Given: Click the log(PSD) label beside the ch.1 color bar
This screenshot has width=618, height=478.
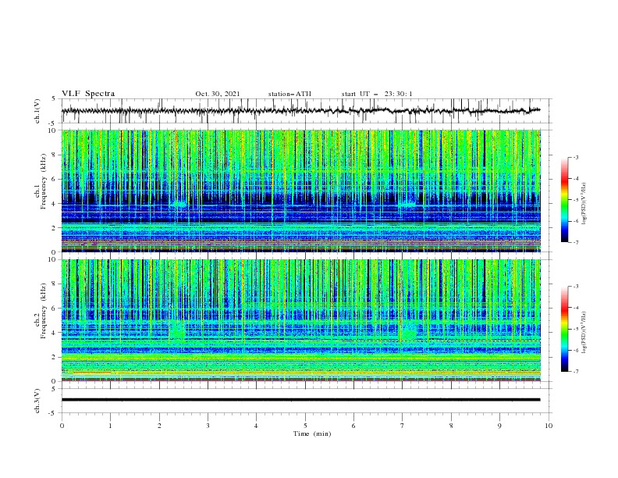Looking at the screenshot, I should [584, 204].
